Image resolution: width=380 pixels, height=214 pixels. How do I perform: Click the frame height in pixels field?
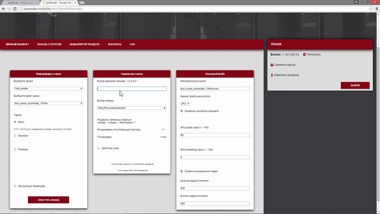pyautogui.click(x=215, y=203)
